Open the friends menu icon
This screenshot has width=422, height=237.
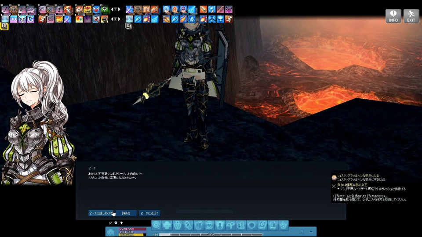click(x=241, y=225)
